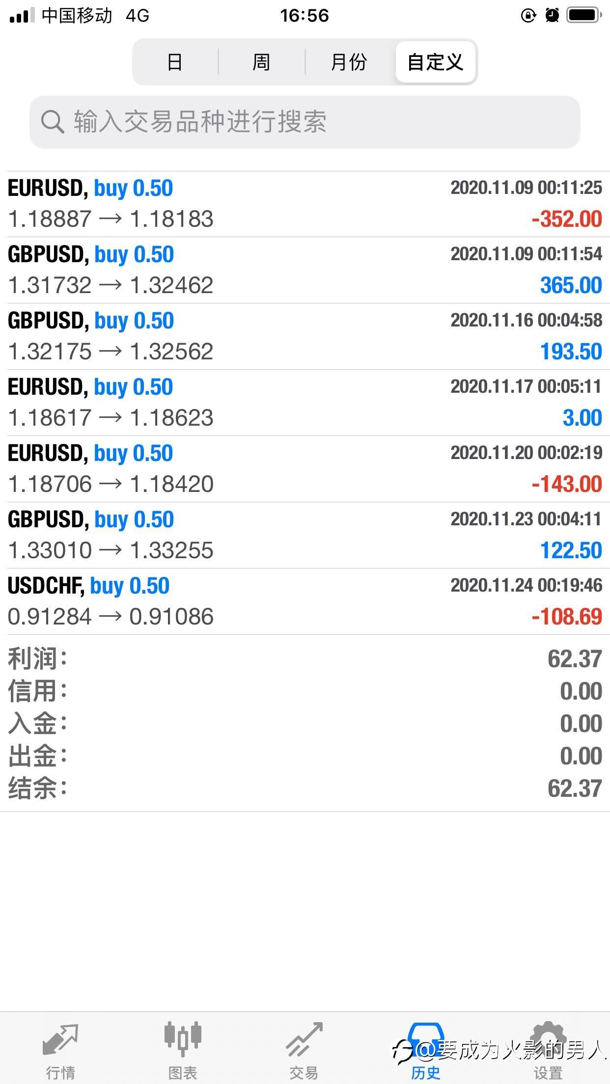Select the 自定义 custom period segment

[x=436, y=62]
